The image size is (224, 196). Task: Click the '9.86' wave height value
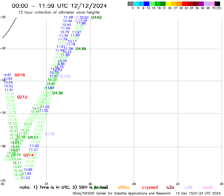pos(61,64)
